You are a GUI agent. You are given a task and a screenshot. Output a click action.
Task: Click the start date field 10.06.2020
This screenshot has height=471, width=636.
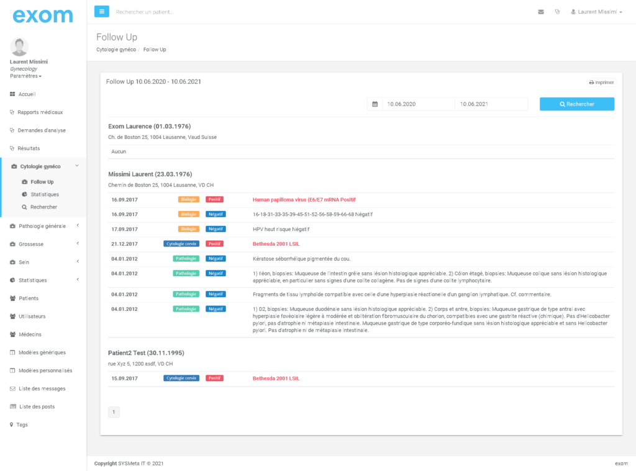[x=418, y=104]
